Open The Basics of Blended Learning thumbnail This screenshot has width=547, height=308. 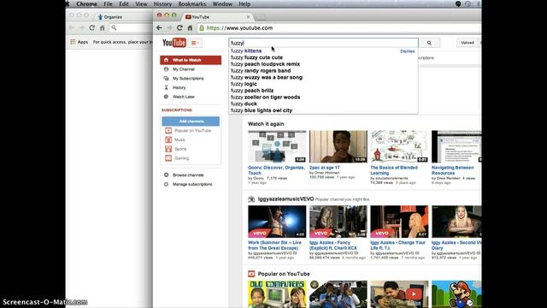pos(399,146)
